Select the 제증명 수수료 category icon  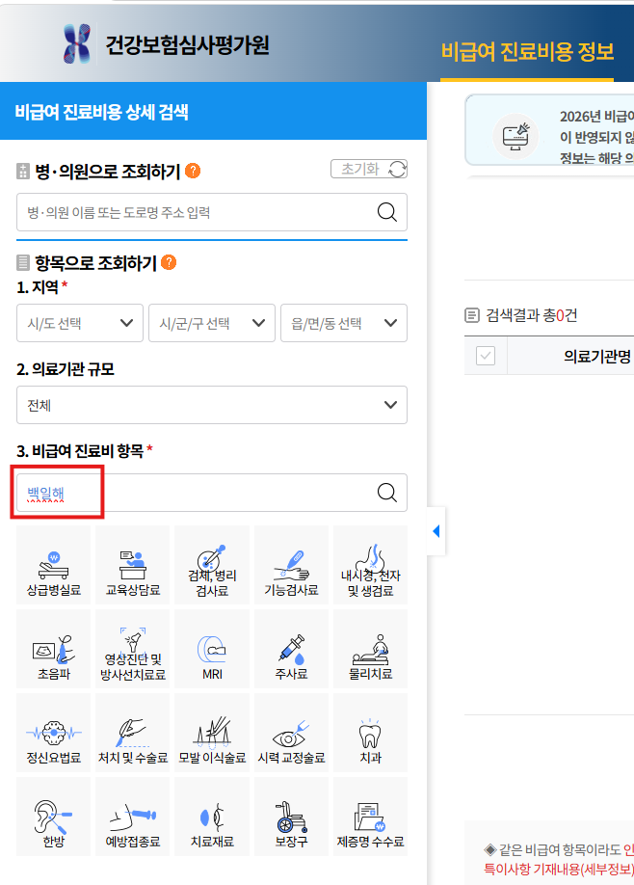(371, 817)
